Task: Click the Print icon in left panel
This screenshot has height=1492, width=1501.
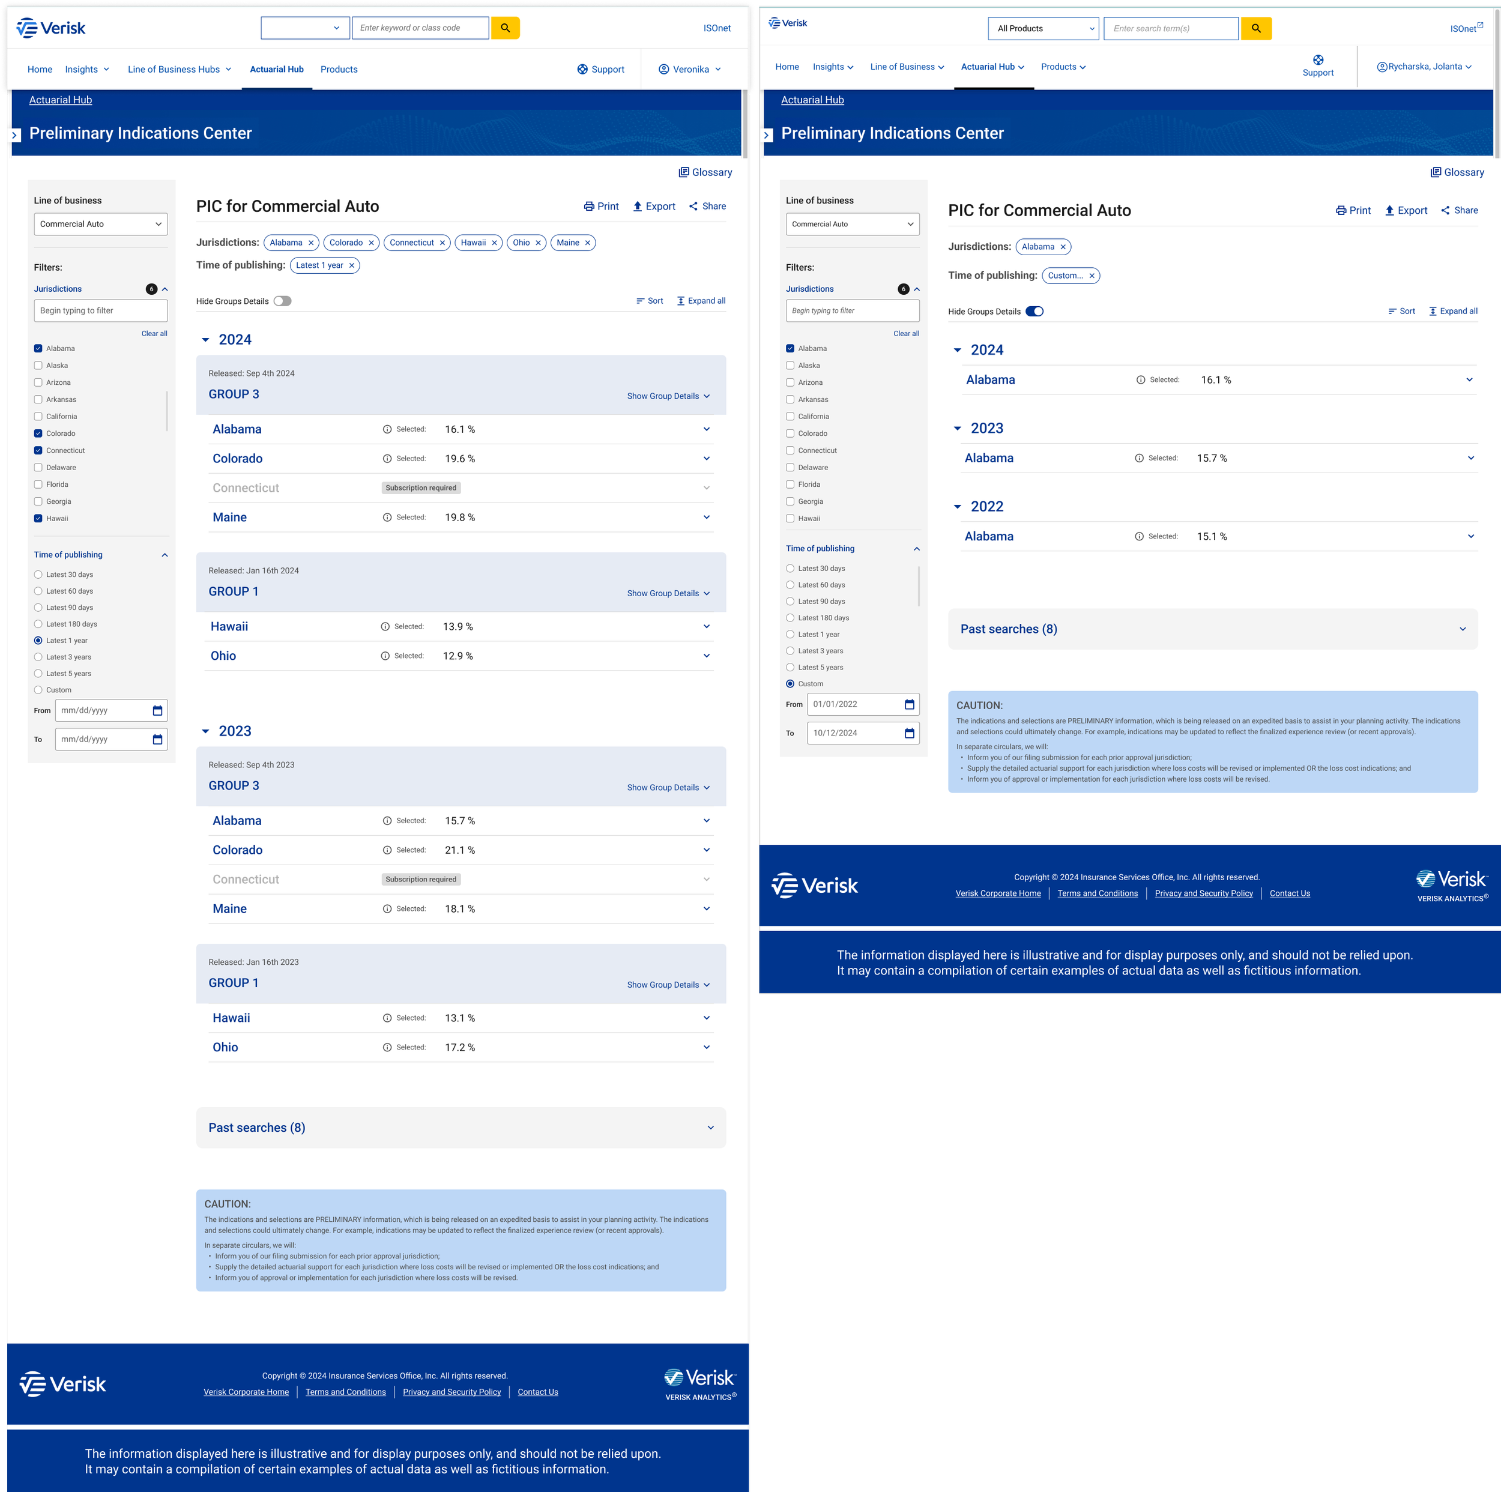Action: [589, 207]
